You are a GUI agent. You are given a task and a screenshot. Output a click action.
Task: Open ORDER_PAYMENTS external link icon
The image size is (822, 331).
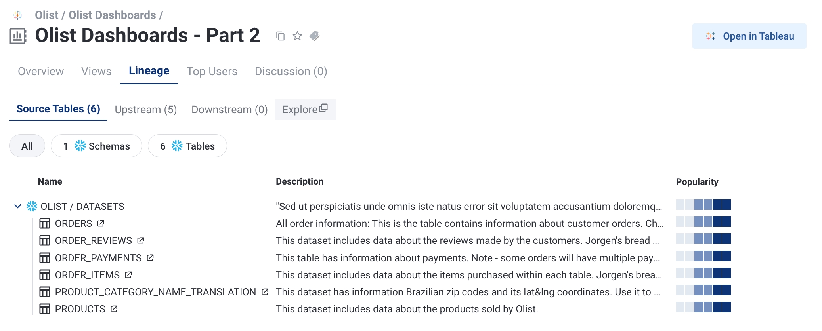click(150, 258)
